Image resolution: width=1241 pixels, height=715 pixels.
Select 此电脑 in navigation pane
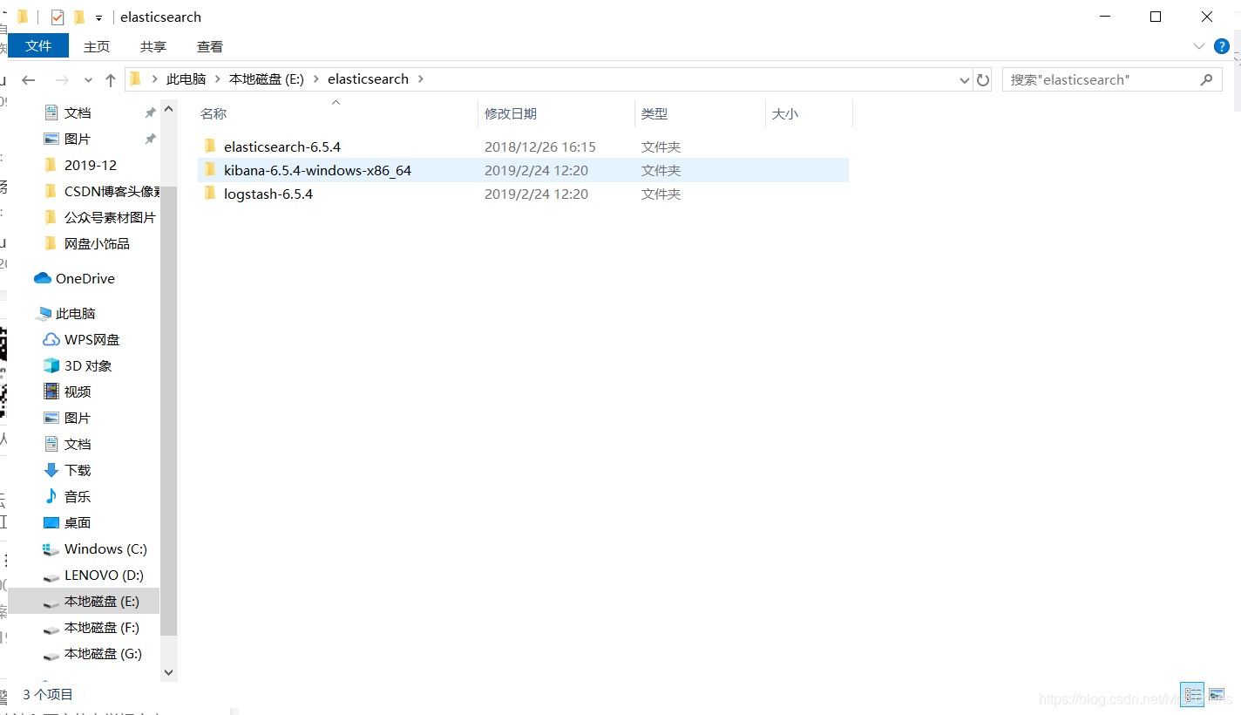click(x=75, y=313)
